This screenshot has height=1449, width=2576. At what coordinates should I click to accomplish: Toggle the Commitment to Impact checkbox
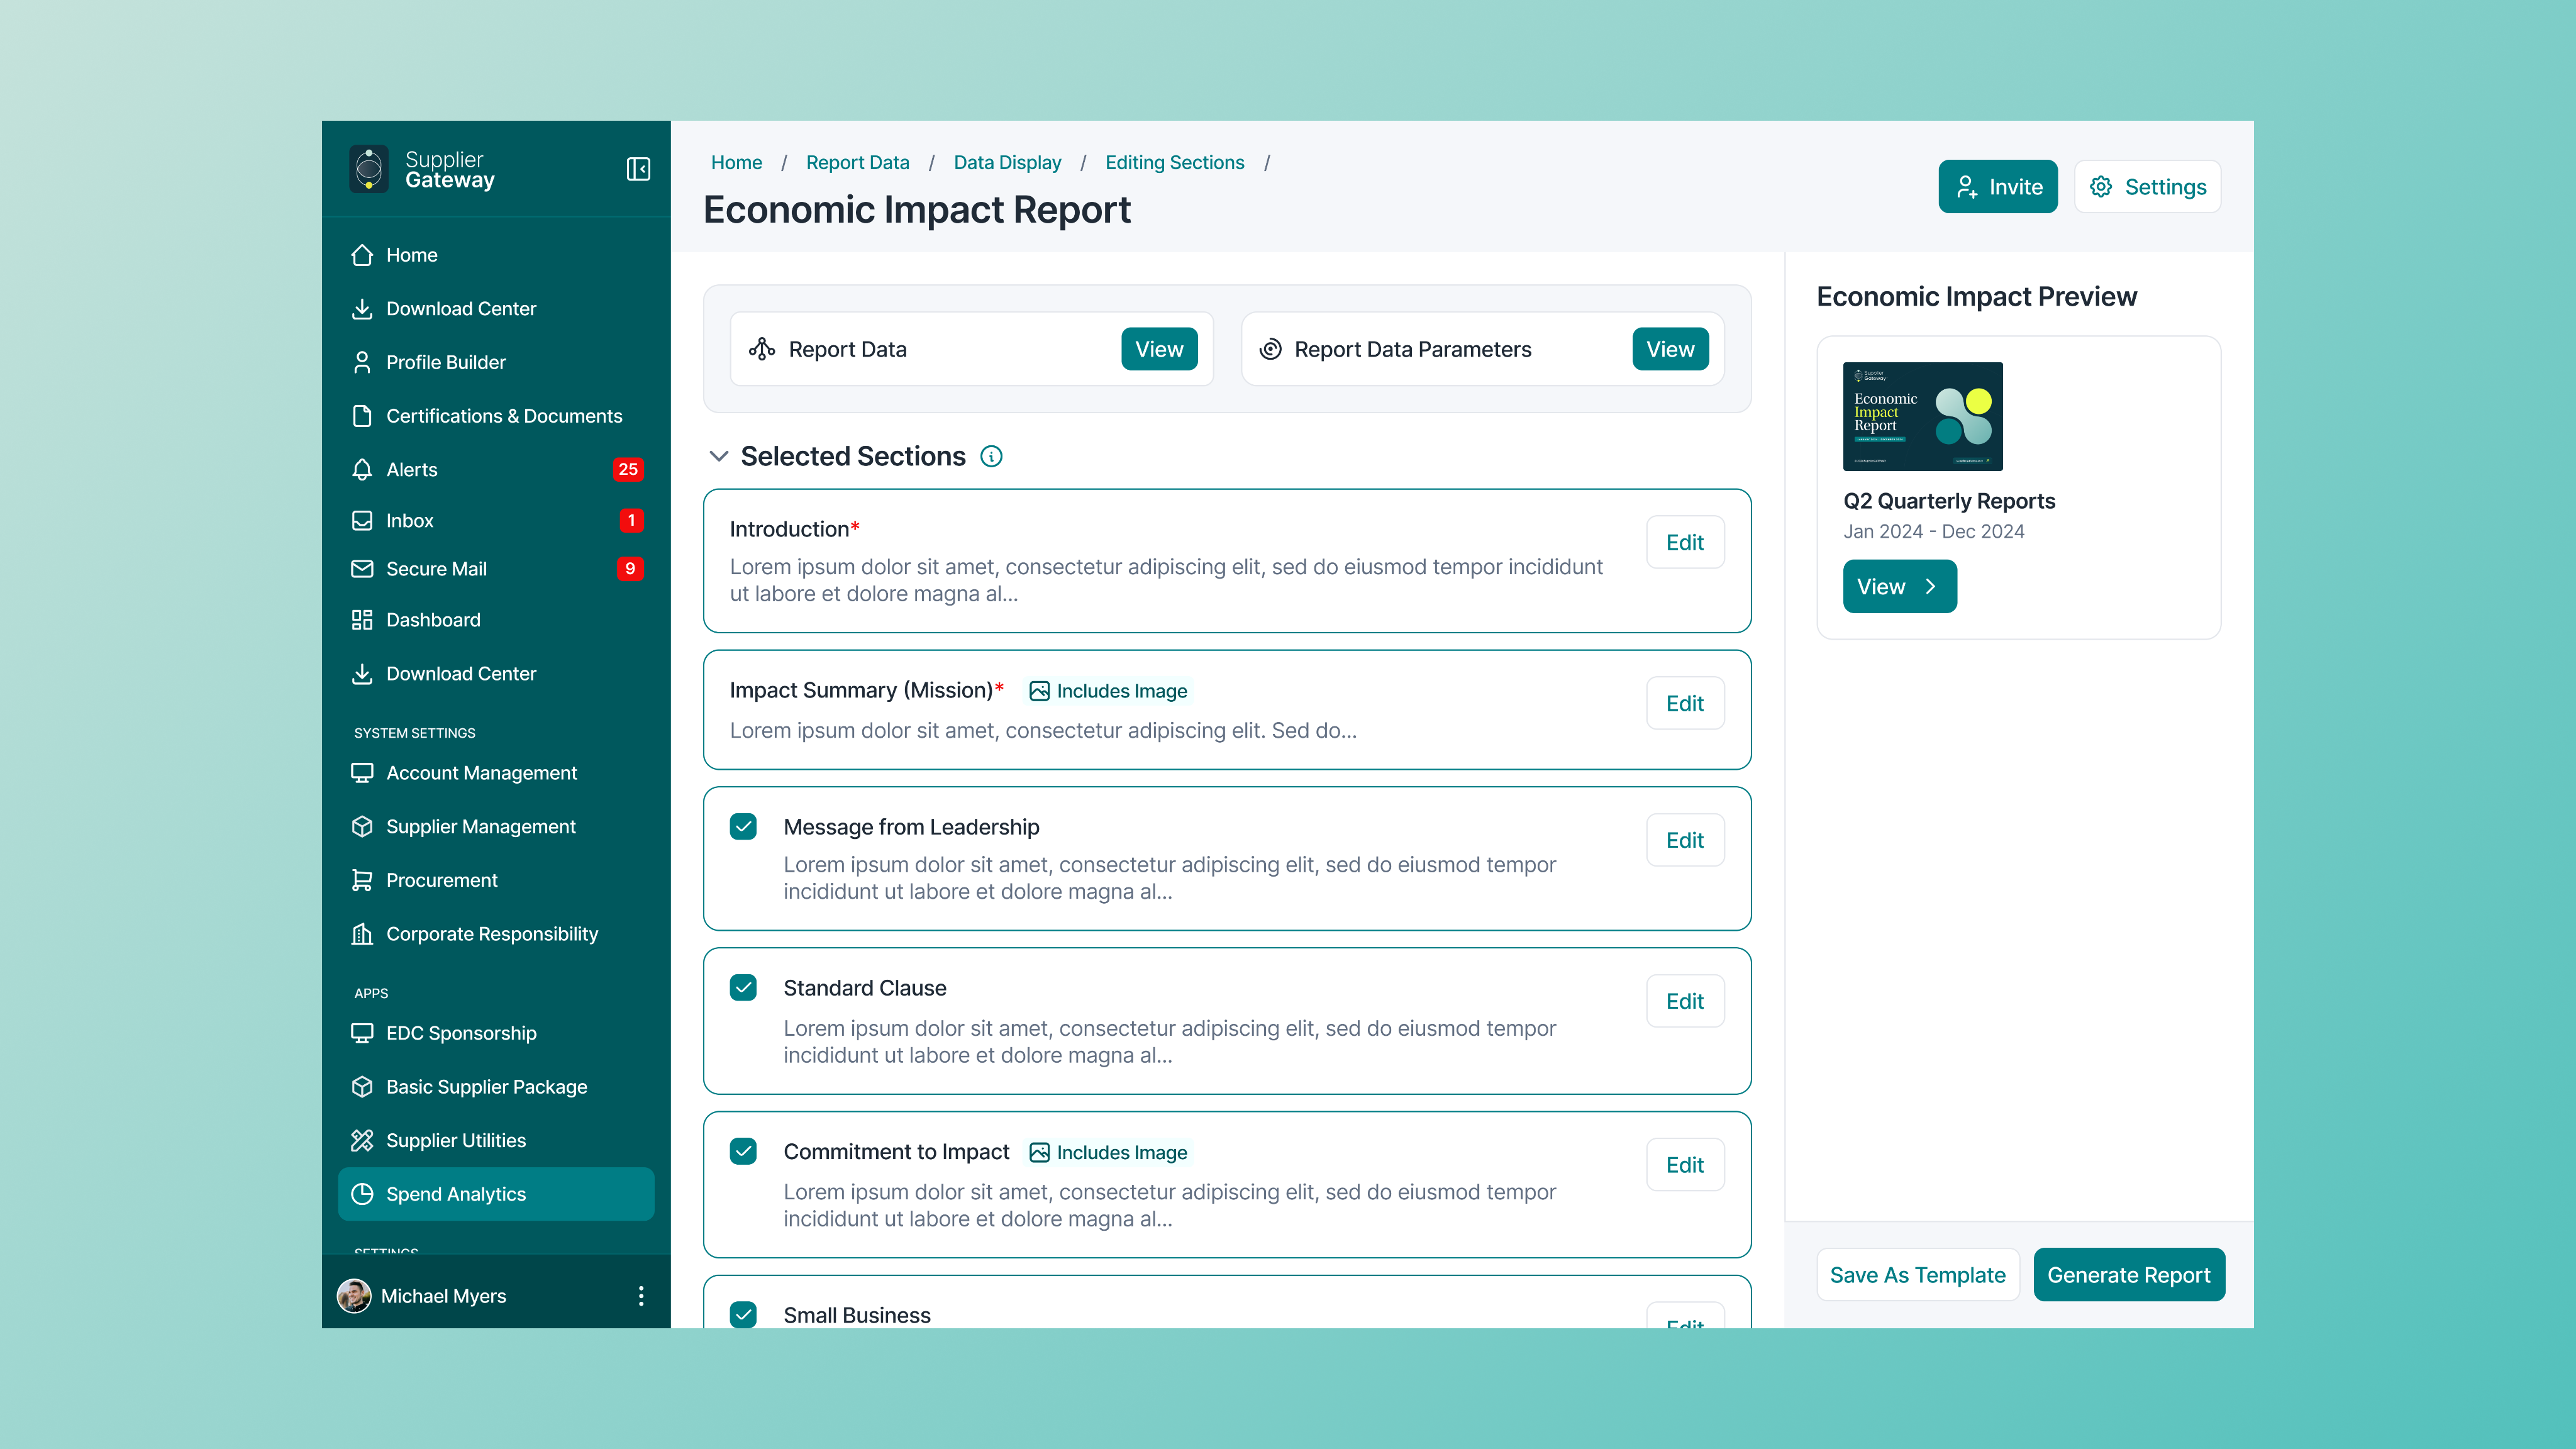pyautogui.click(x=743, y=1151)
